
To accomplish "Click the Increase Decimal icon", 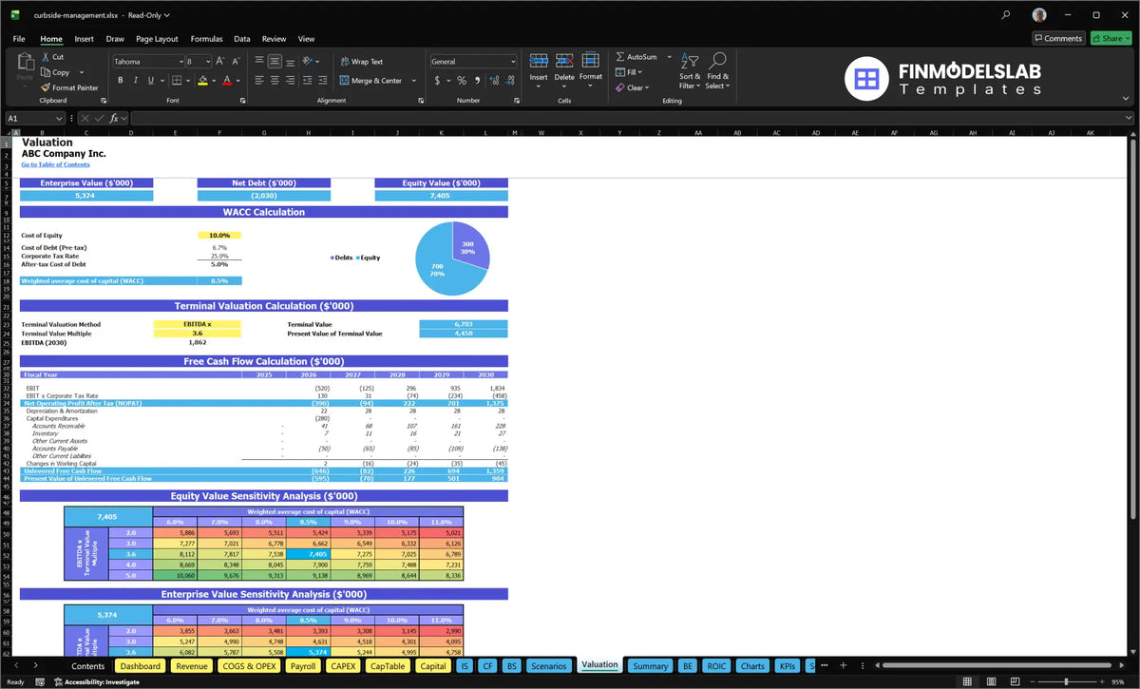I will tap(495, 81).
